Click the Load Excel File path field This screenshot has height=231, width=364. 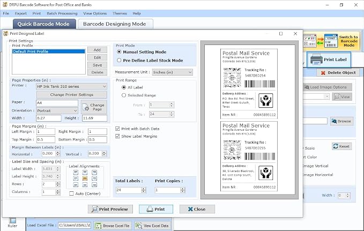pyautogui.click(x=75, y=225)
